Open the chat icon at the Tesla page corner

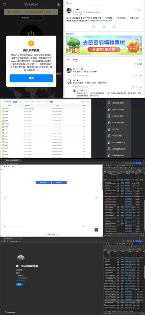point(96,230)
